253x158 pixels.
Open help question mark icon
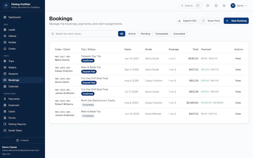[x=208, y=6]
